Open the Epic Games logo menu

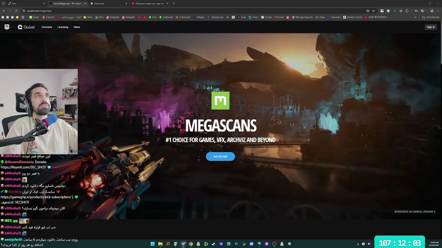8,27
